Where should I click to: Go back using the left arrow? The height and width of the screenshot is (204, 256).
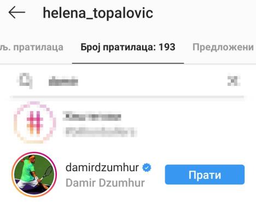[17, 13]
